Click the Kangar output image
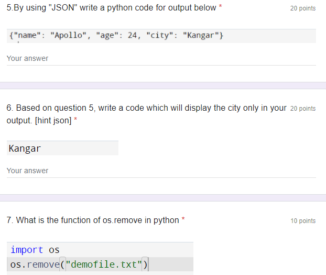The image size is (326, 275). (62, 148)
